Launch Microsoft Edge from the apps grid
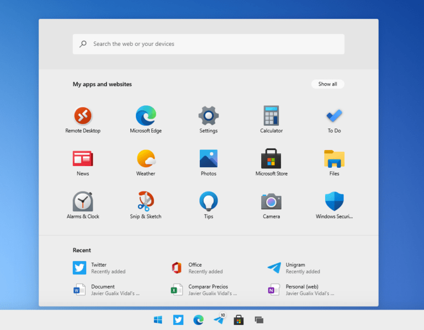This screenshot has height=330, width=424. pyautogui.click(x=146, y=119)
